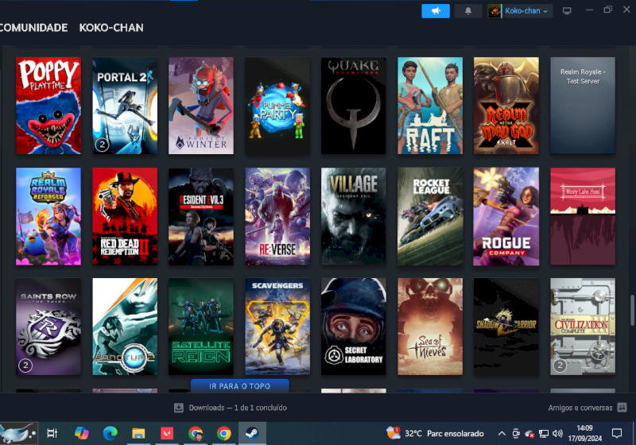Open the COMUNIDADE menu

tap(33, 28)
